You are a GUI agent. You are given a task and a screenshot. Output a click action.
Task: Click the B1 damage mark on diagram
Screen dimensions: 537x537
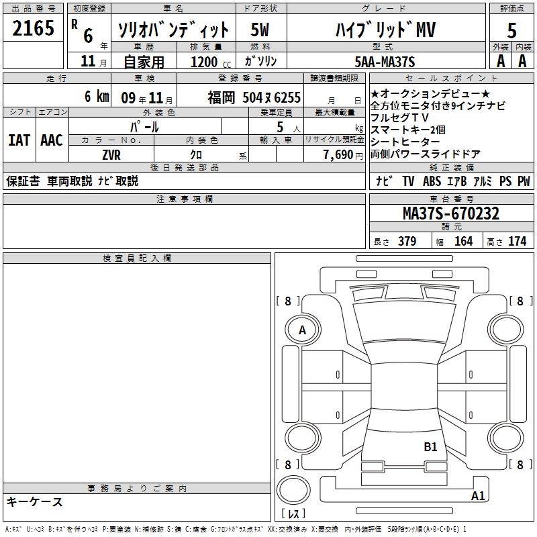point(430,447)
